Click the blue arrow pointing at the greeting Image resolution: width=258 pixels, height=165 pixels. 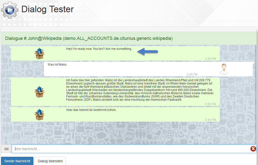(x=148, y=52)
